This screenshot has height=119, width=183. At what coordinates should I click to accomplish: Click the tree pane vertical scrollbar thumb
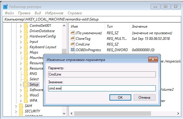(64, 51)
